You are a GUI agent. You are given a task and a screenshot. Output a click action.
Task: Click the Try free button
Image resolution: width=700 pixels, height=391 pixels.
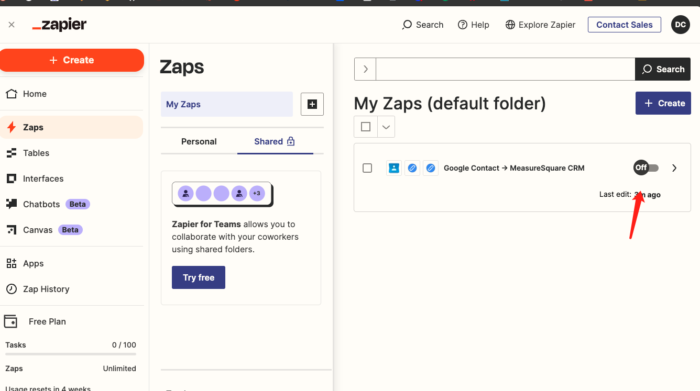(x=199, y=277)
